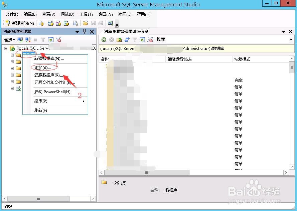Viewport: 297px width, 211px height.
Task: Open the 文件(F) menu
Action: click(12, 14)
